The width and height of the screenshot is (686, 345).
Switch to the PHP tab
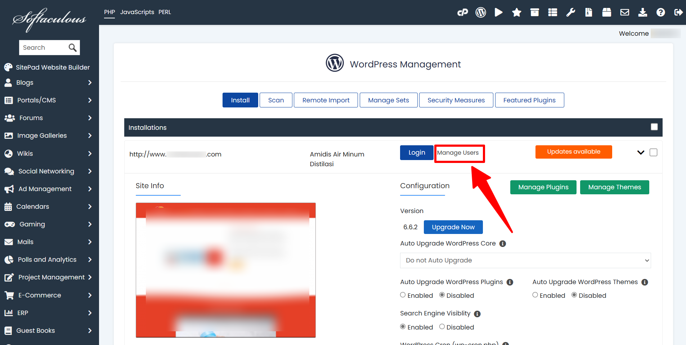click(x=109, y=12)
